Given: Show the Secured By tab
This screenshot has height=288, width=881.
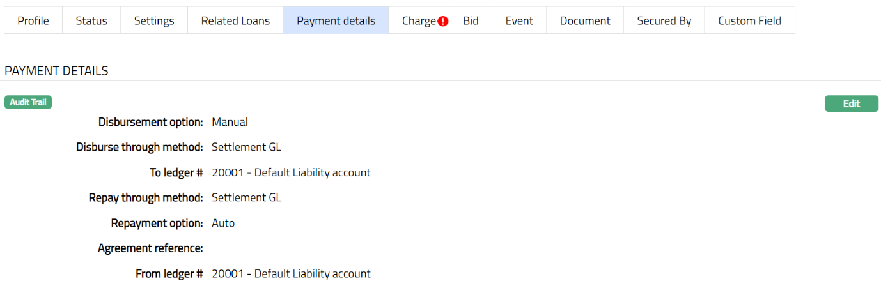Looking at the screenshot, I should [664, 20].
